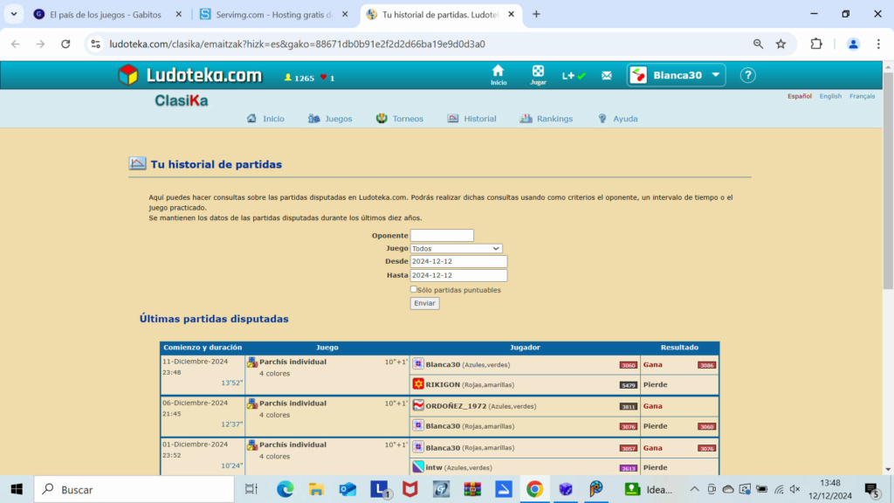Open the Chrome profile avatar icon
The width and height of the screenshot is (894, 503).
(x=853, y=44)
